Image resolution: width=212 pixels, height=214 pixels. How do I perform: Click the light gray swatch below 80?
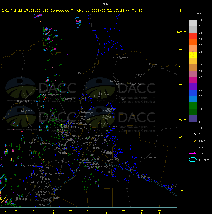coord(193,23)
